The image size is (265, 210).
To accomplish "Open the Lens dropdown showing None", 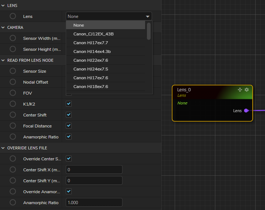I will tap(109, 16).
